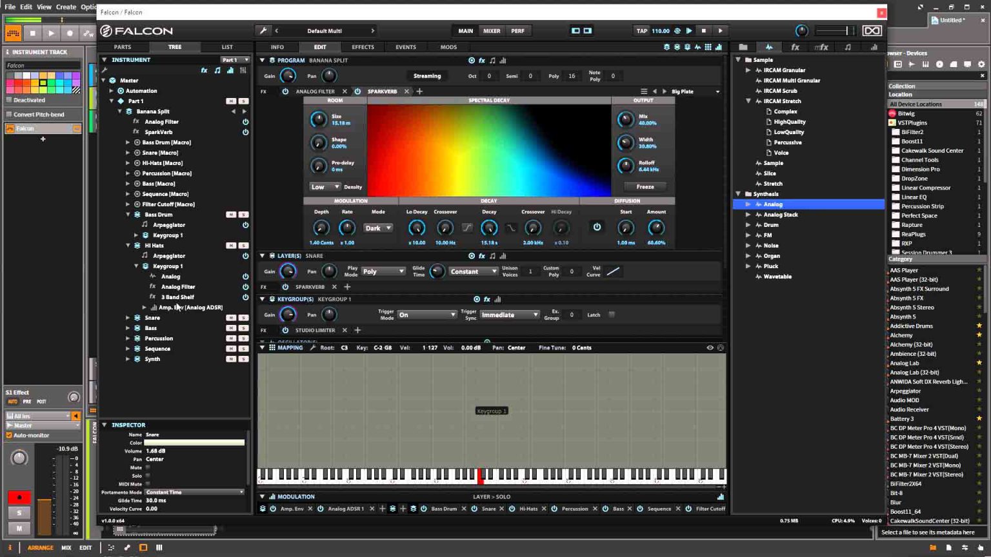
Task: Select Analog in the Synthesis browser list
Action: 773,204
